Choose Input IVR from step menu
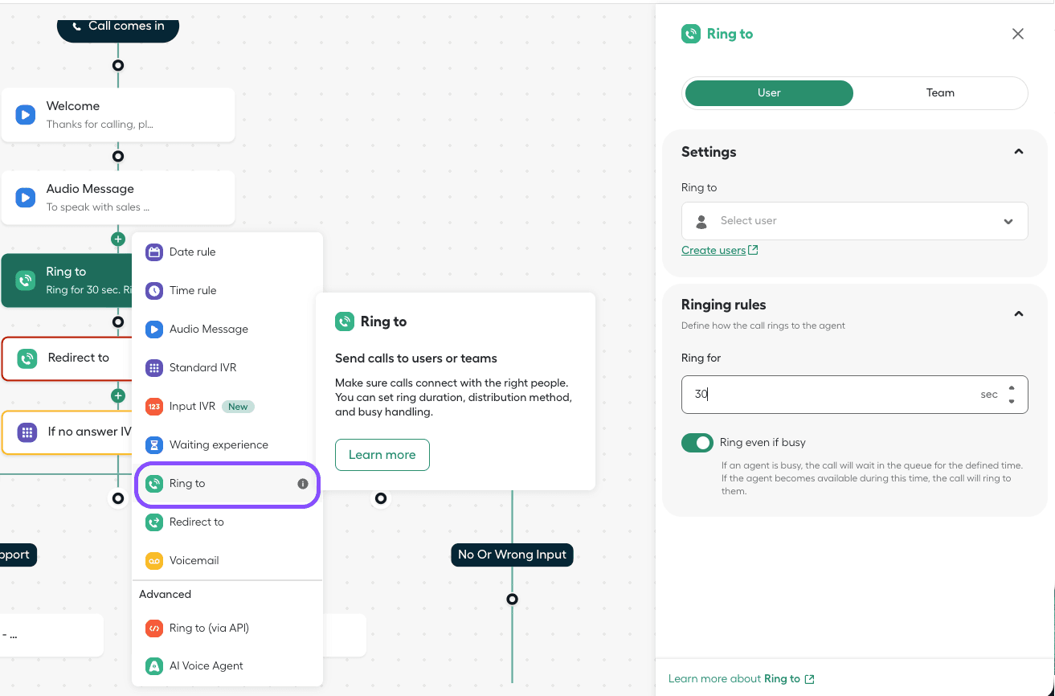The height and width of the screenshot is (696, 1055). coord(192,407)
